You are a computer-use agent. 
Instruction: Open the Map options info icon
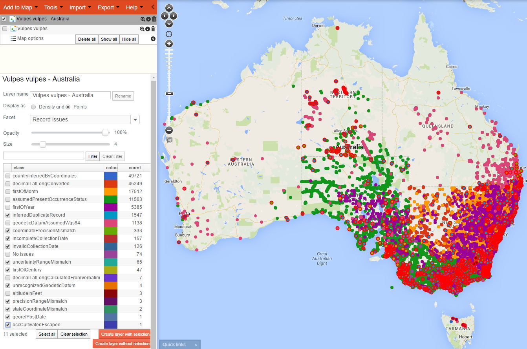pyautogui.click(x=153, y=39)
